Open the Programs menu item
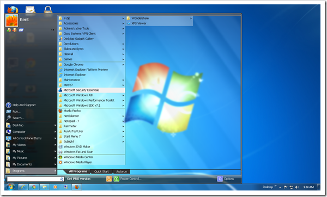This screenshot has width=327, height=197. pos(31,171)
